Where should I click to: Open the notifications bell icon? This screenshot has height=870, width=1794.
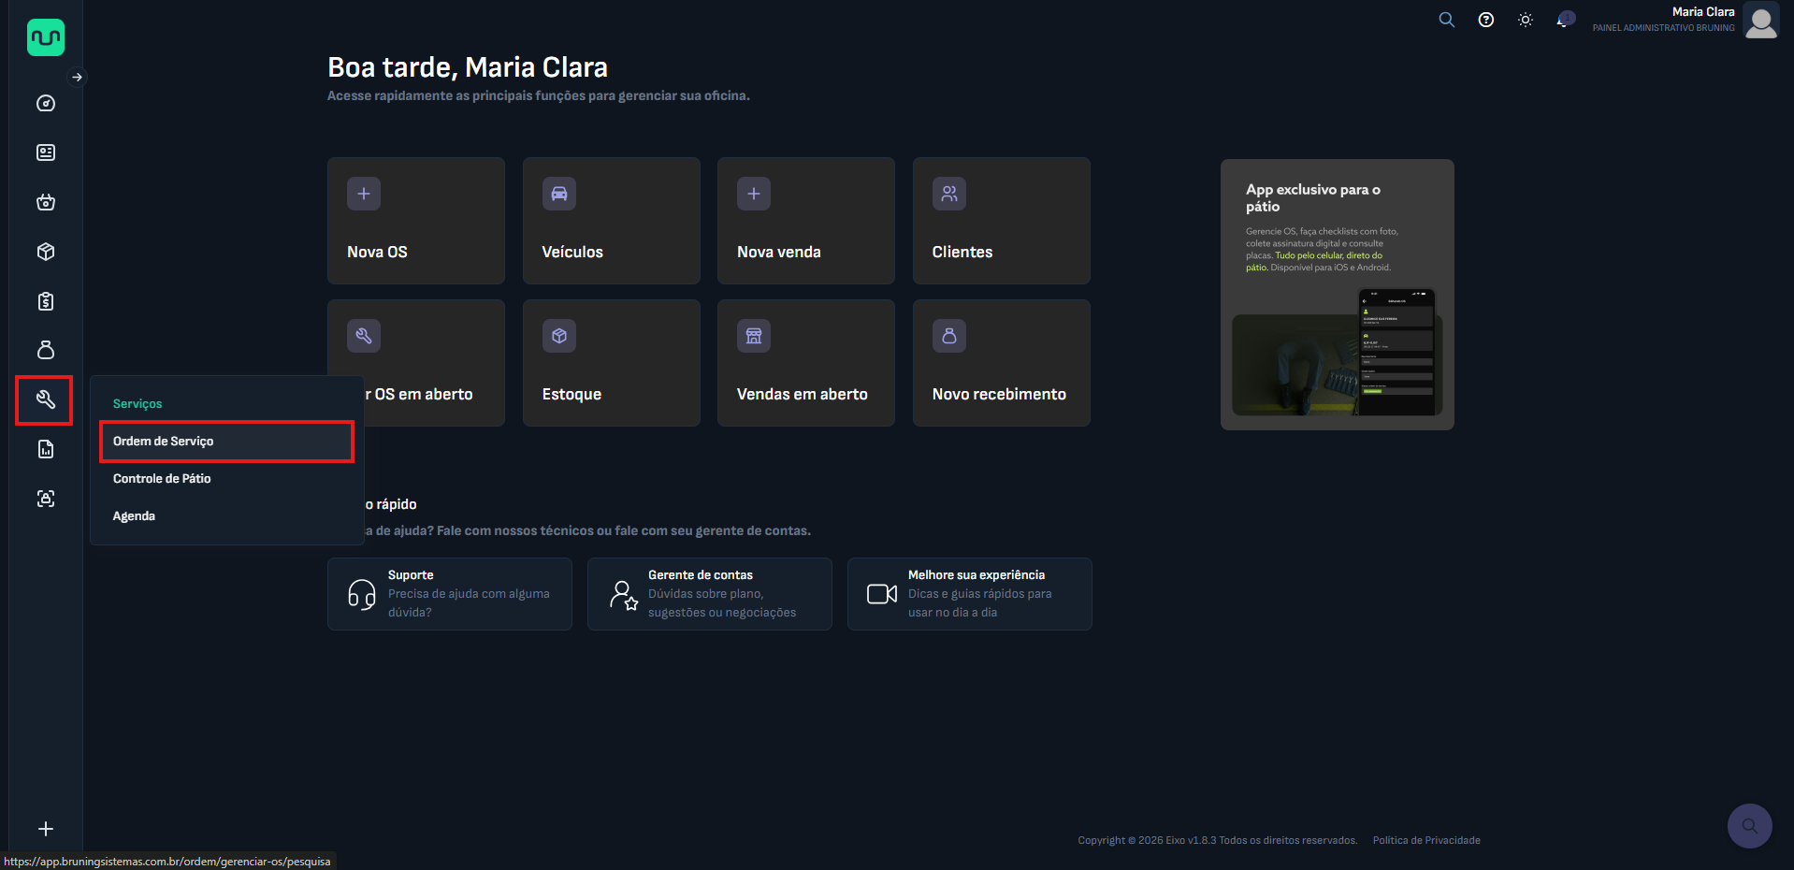click(x=1564, y=20)
